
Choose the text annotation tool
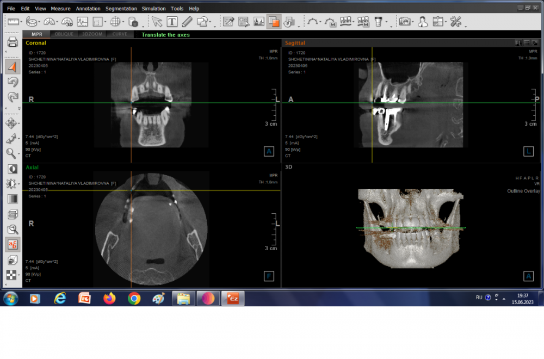point(172,22)
